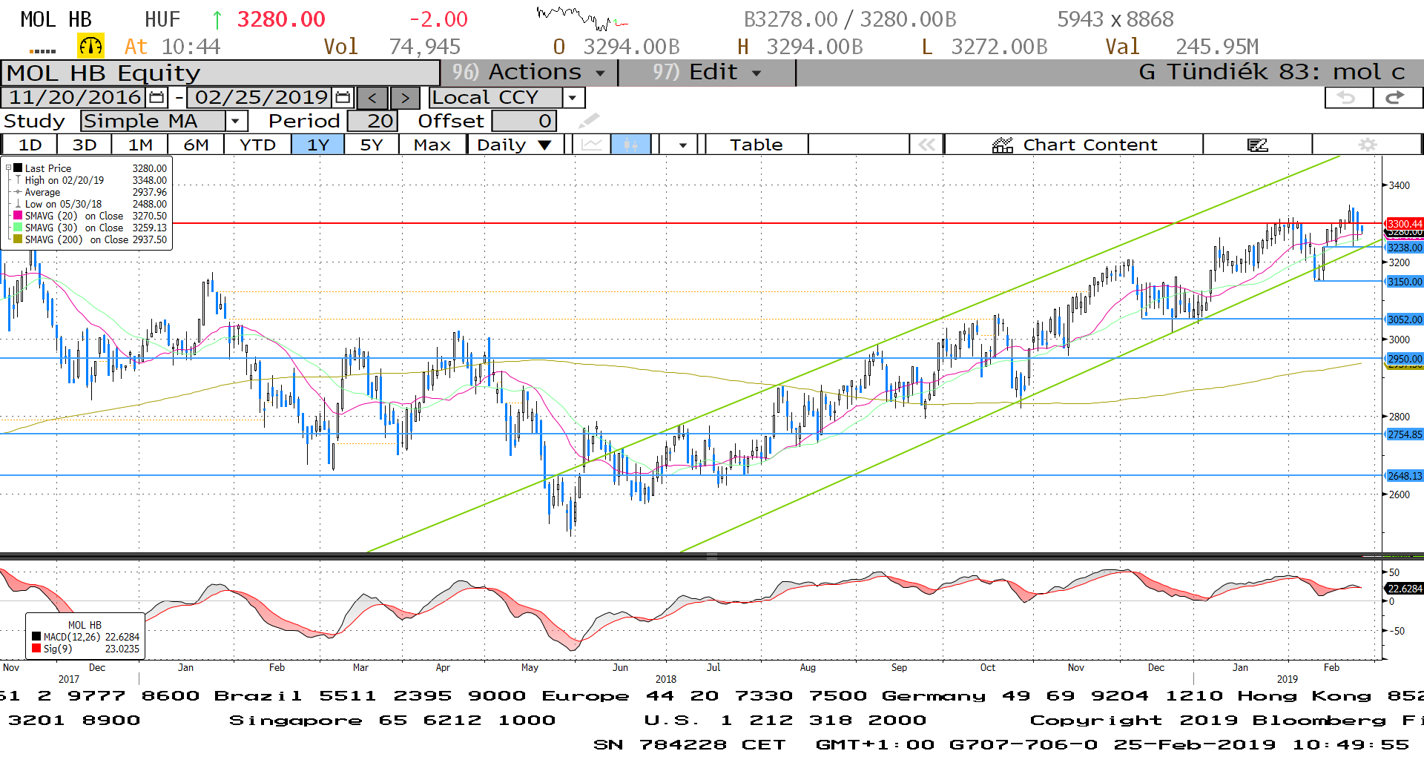
Task: Click the 3238.00 price level label
Action: (1405, 248)
